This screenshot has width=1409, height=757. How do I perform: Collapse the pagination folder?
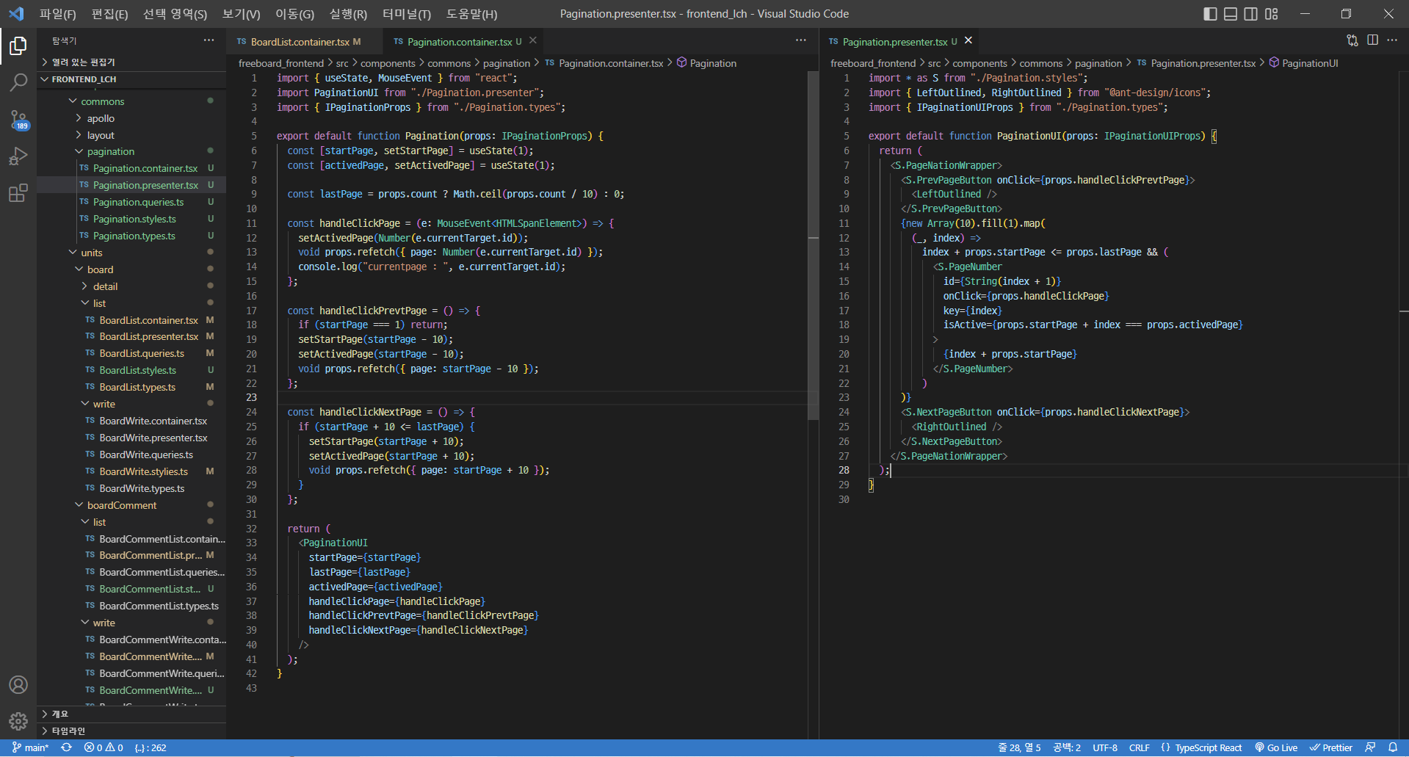pos(110,151)
